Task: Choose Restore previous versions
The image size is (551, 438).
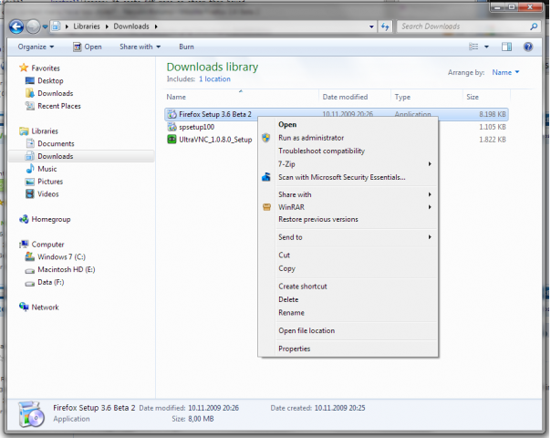Action: point(356,219)
